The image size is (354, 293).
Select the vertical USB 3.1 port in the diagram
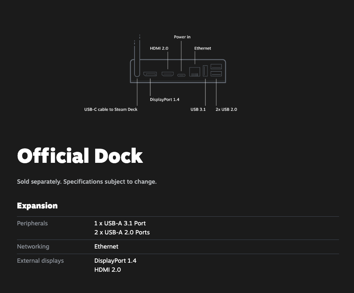[205, 72]
